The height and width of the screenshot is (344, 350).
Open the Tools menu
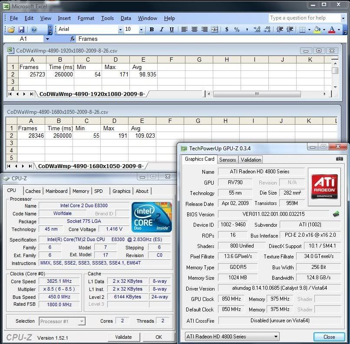click(107, 18)
